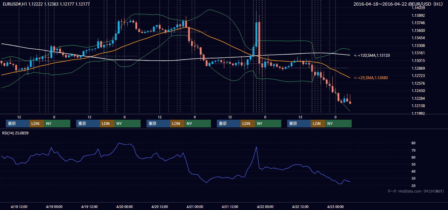Click the price axis value 1.12723
This screenshot has width=448, height=210.
(x=418, y=76)
